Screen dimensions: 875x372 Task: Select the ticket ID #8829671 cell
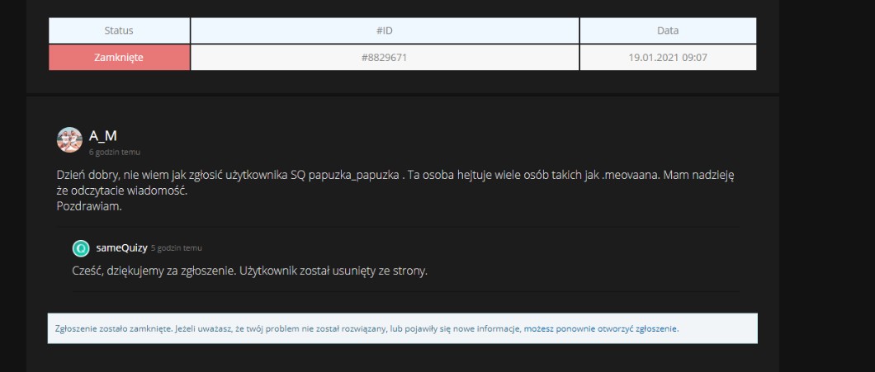click(x=385, y=58)
